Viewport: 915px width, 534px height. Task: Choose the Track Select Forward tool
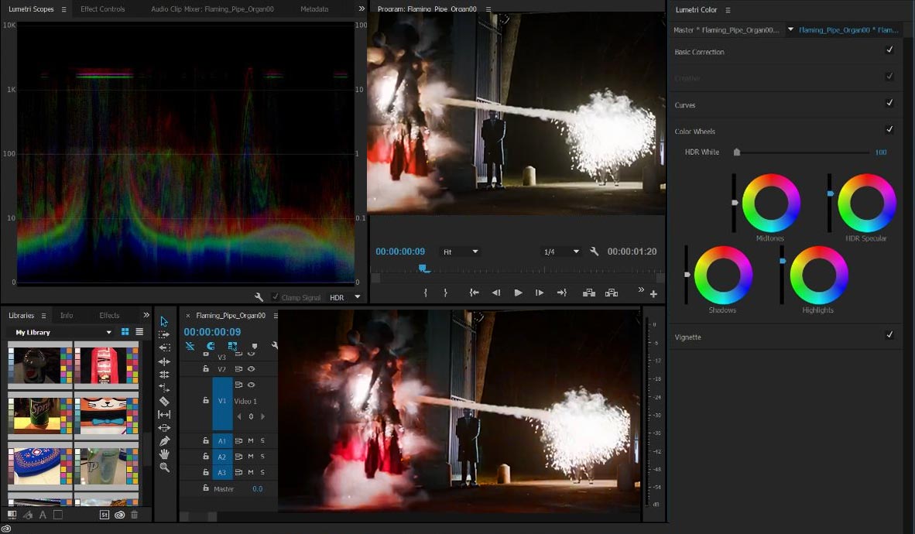[x=164, y=334]
